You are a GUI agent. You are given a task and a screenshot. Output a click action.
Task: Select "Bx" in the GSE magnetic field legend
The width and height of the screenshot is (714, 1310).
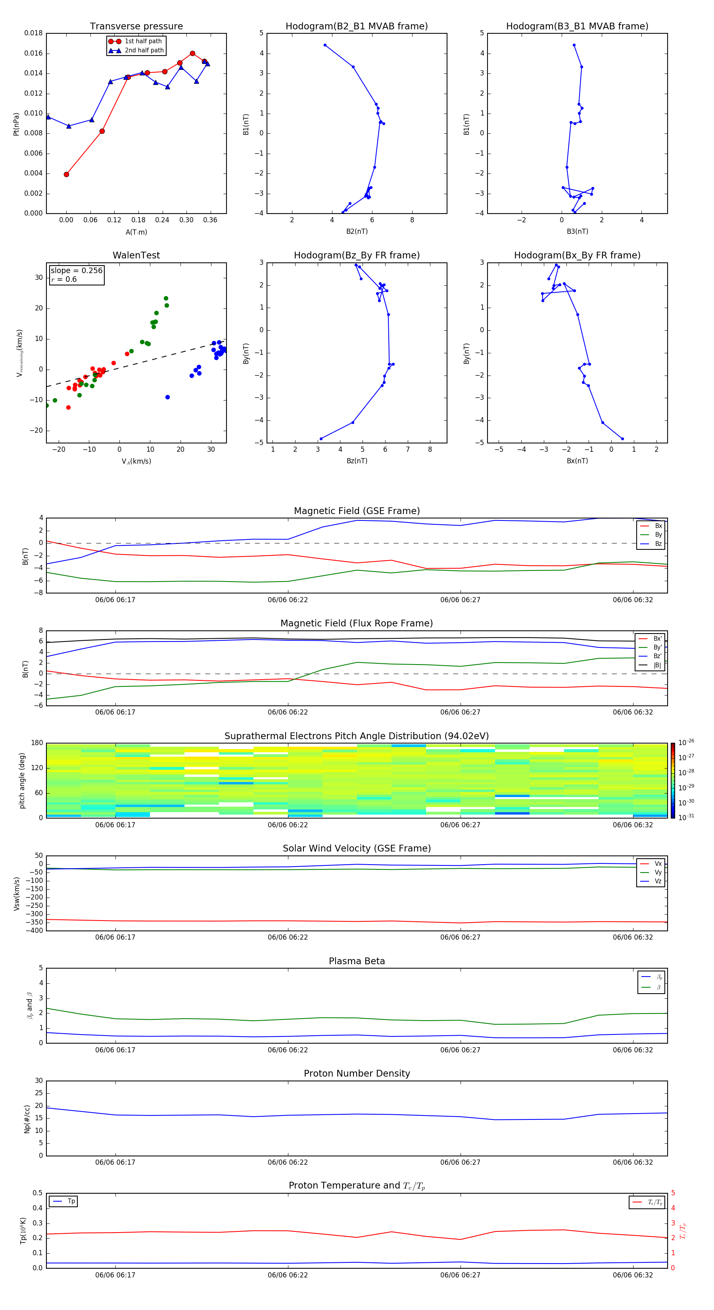point(651,526)
